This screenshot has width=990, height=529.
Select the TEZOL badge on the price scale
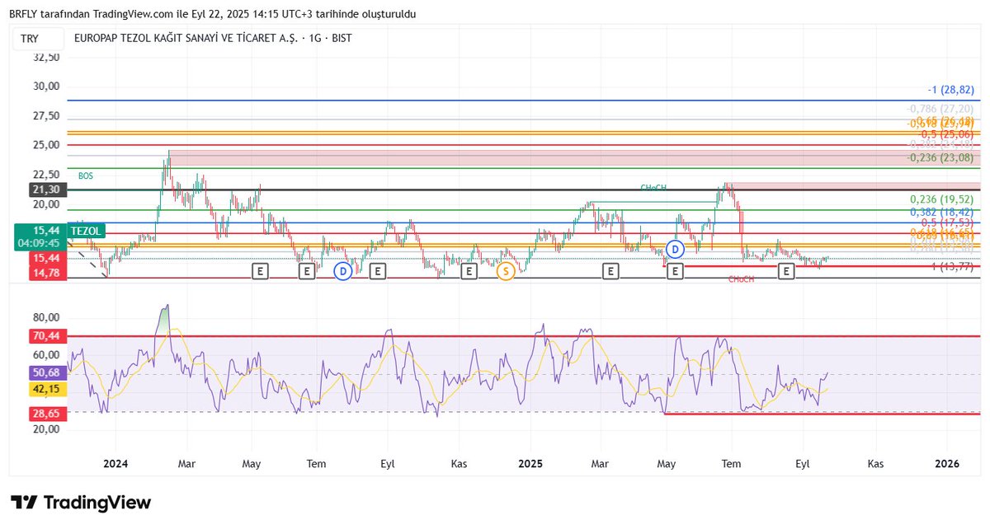click(87, 231)
